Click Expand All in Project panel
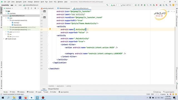The height and width of the screenshot is (100, 178). tap(28, 8)
